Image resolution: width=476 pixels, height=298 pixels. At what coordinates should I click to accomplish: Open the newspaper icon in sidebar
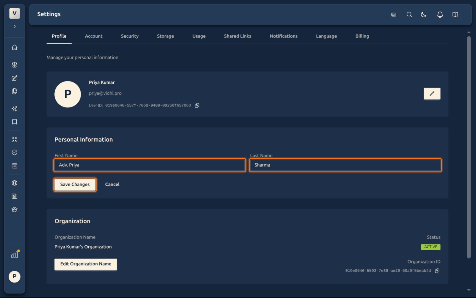click(x=15, y=196)
